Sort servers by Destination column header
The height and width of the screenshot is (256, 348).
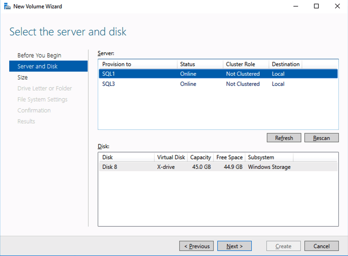pyautogui.click(x=285, y=64)
